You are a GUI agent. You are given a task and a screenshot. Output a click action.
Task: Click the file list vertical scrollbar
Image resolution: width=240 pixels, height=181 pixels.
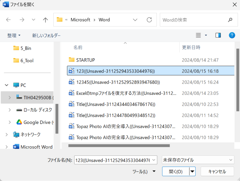pos(238,80)
